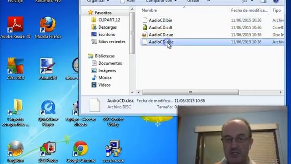
Task: Show more toolbar commands with the » chevron
Action: coord(209,1)
